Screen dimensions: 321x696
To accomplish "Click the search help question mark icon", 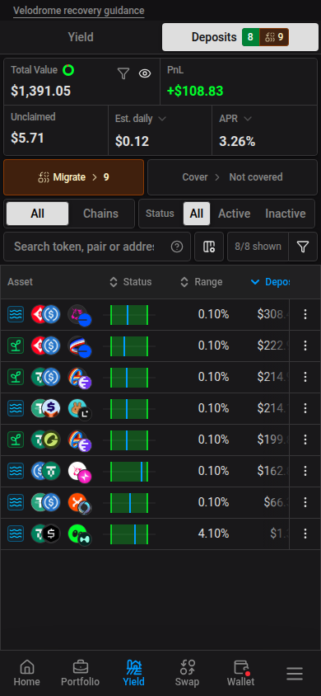I will 177,247.
